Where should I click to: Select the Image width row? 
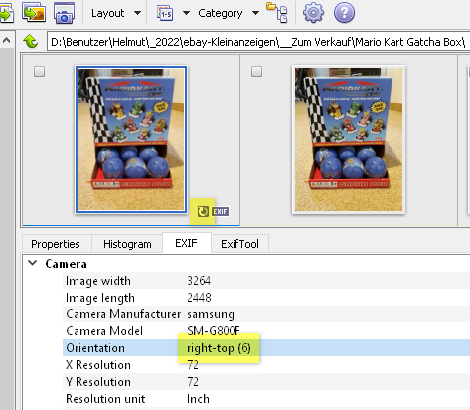(x=266, y=281)
